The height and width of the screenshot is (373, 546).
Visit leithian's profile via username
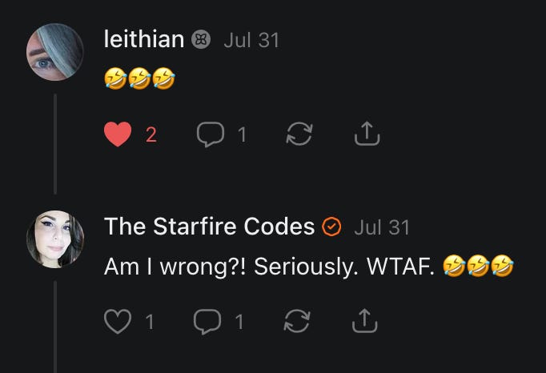tap(144, 39)
